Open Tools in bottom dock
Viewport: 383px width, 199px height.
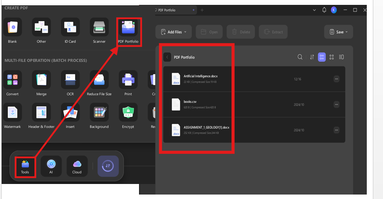click(x=25, y=167)
